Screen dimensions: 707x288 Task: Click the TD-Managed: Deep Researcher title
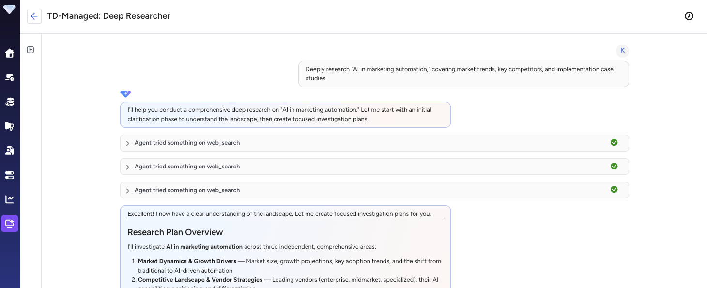coord(108,16)
